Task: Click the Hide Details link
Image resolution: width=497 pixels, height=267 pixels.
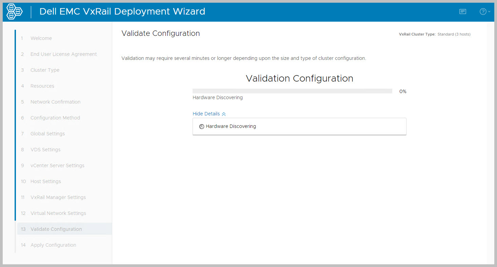Action: point(206,114)
